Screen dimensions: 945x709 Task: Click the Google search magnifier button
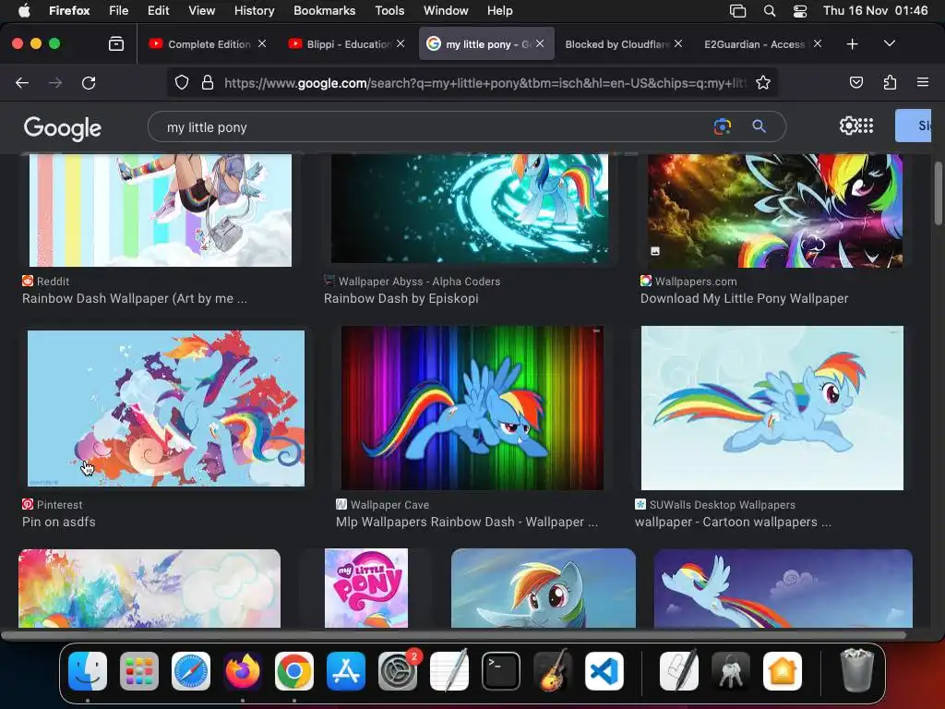pyautogui.click(x=759, y=126)
